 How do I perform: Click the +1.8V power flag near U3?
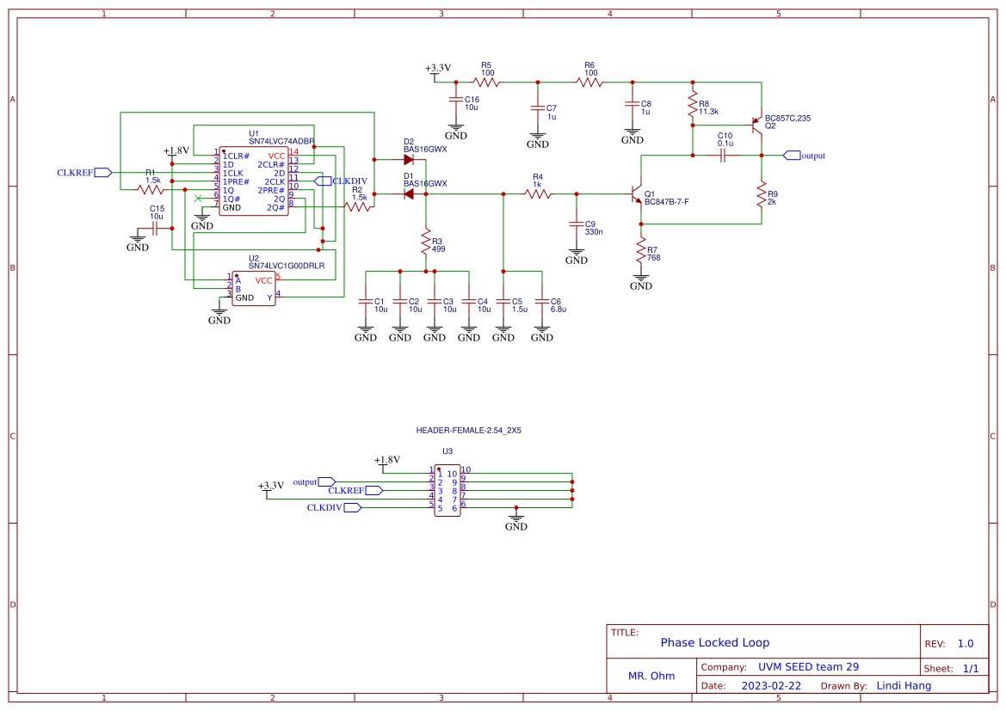[x=389, y=459]
